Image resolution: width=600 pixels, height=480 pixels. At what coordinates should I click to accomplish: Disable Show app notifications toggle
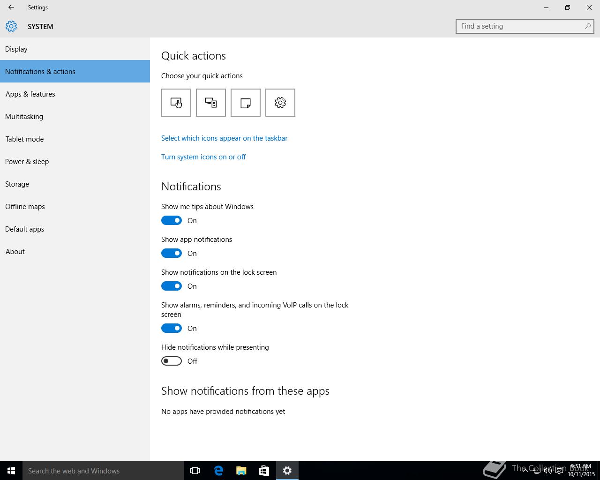tap(172, 253)
